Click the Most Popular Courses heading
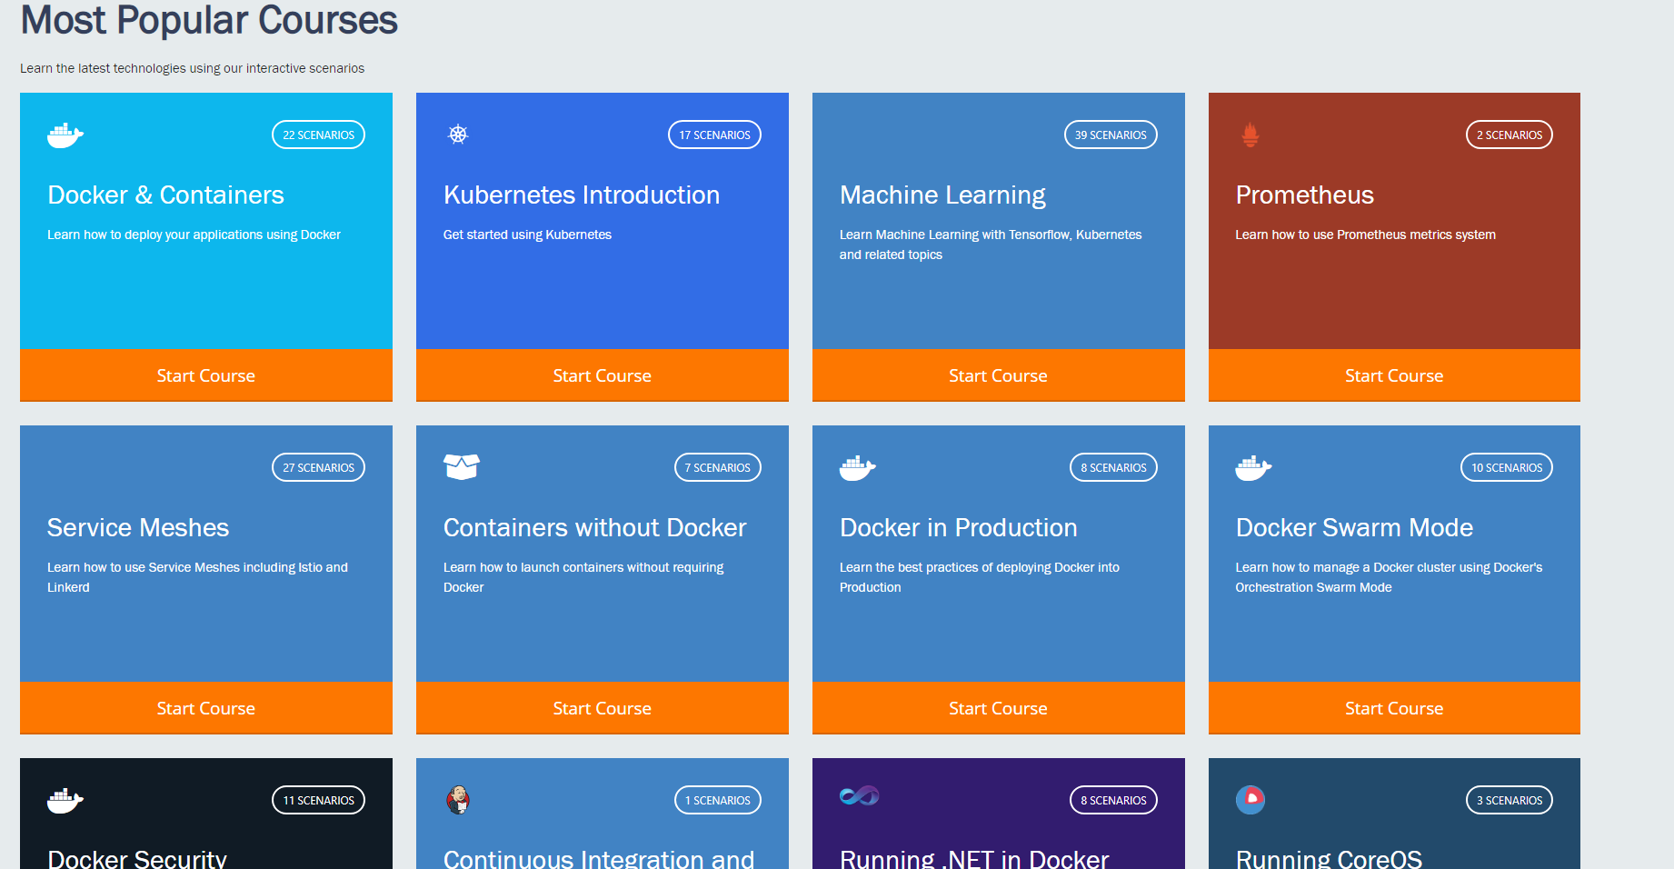The image size is (1674, 869). 209,20
